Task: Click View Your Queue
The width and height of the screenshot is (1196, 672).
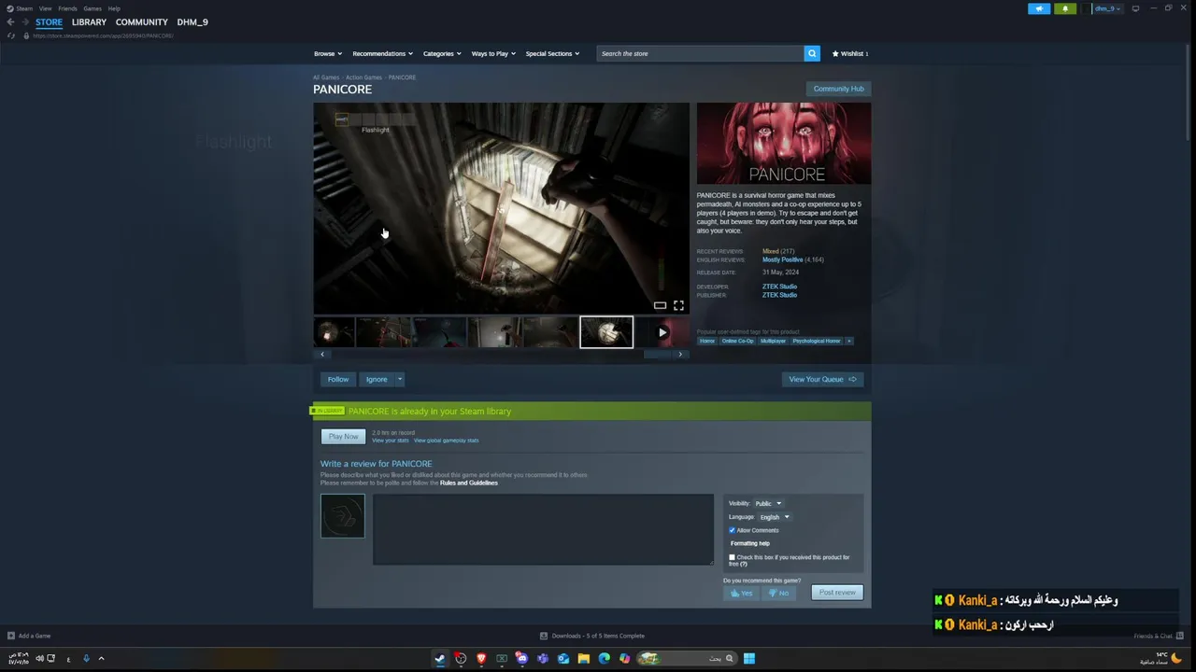Action: click(822, 379)
